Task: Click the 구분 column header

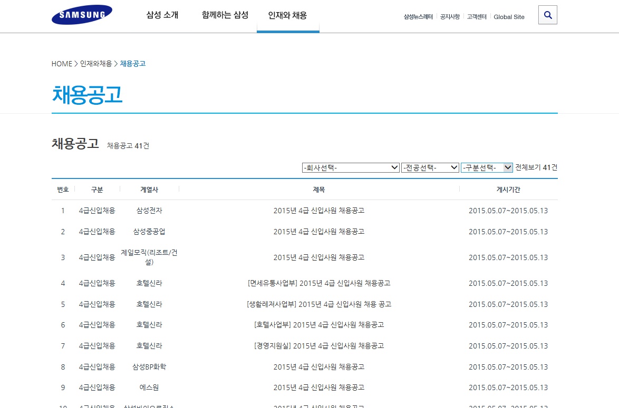Action: click(x=96, y=190)
